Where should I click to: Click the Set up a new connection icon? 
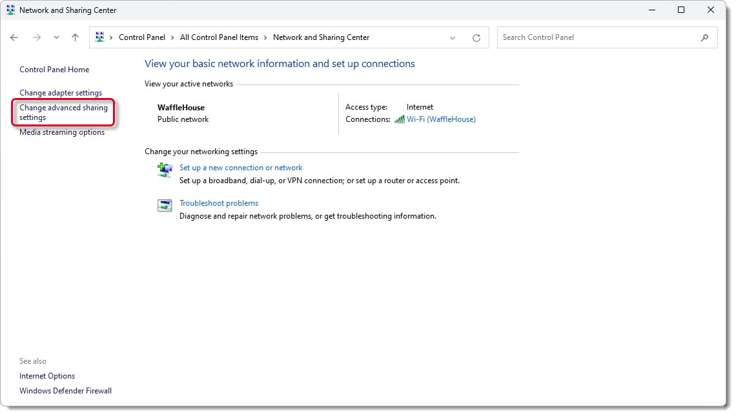tap(165, 170)
